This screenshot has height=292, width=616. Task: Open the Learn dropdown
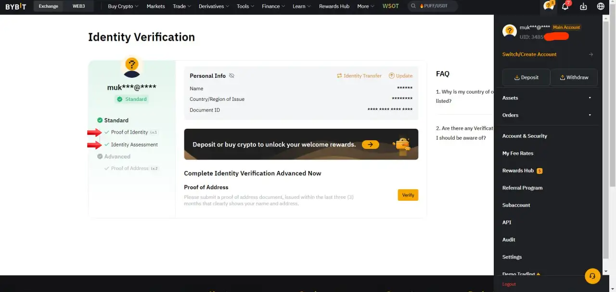302,6
